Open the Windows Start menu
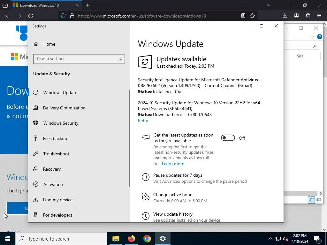The width and height of the screenshot is (327, 245). coord(8,239)
